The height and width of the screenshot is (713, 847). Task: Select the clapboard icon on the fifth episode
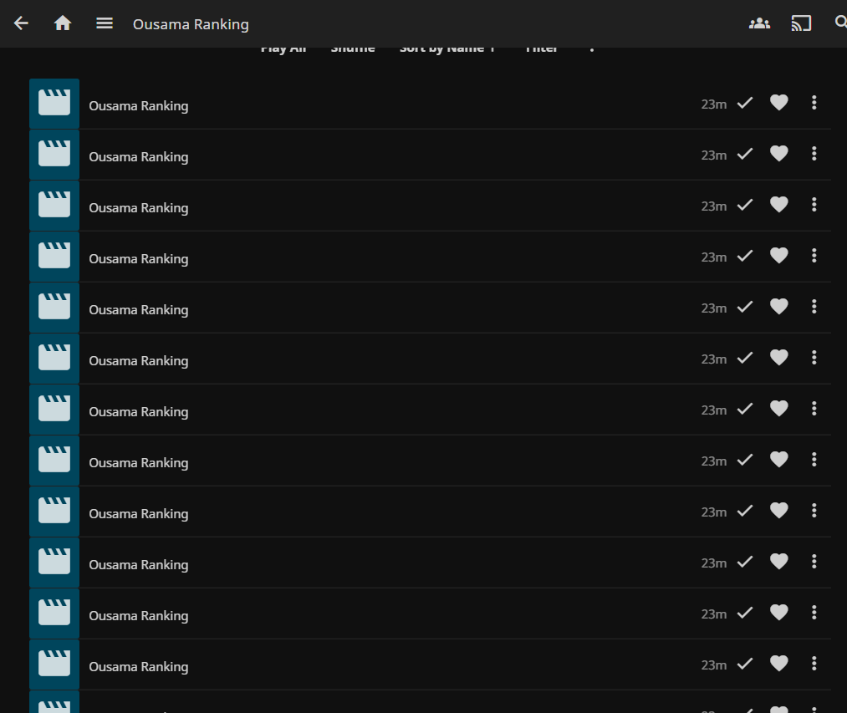coord(54,307)
